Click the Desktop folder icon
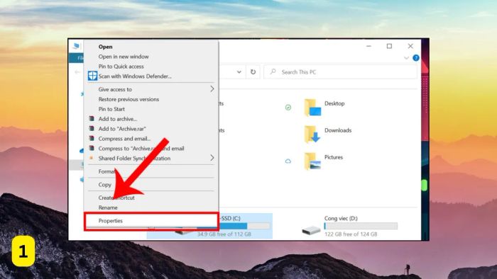The image size is (497, 279). pyautogui.click(x=312, y=108)
